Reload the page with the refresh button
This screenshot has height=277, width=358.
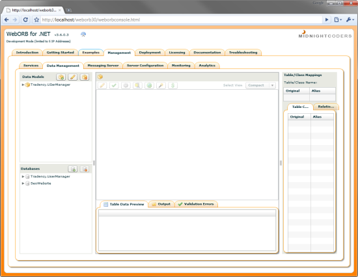click(x=25, y=20)
